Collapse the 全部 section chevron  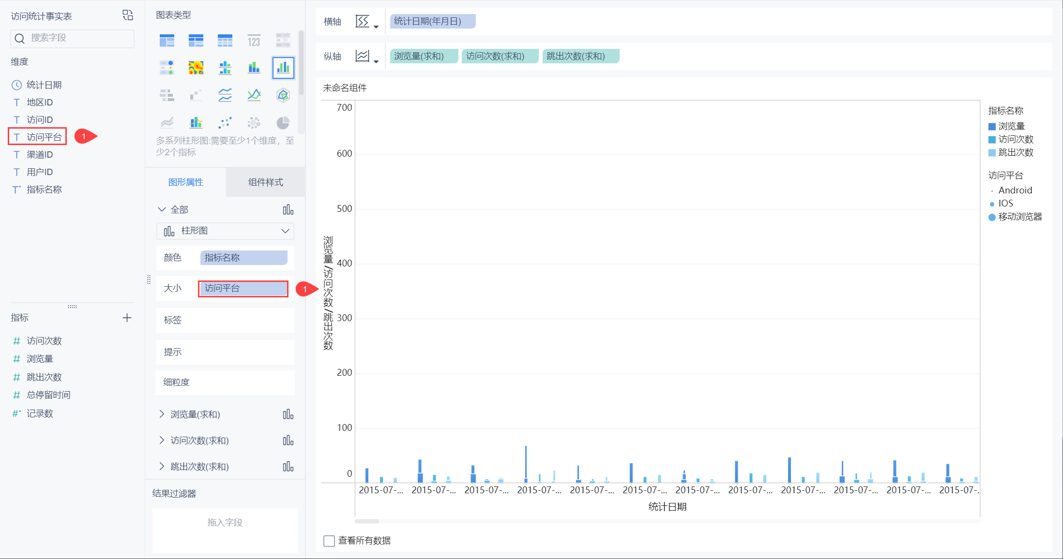tap(162, 209)
